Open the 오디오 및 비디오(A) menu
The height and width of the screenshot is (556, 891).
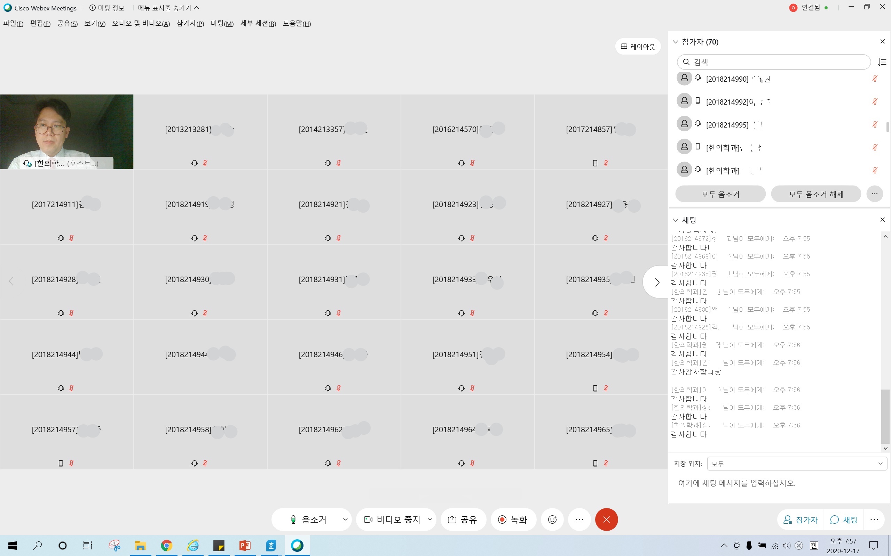click(x=141, y=24)
